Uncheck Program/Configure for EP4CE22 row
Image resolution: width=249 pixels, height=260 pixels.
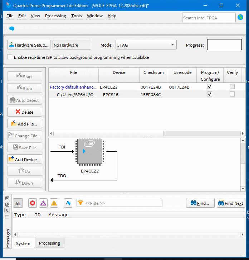(210, 87)
